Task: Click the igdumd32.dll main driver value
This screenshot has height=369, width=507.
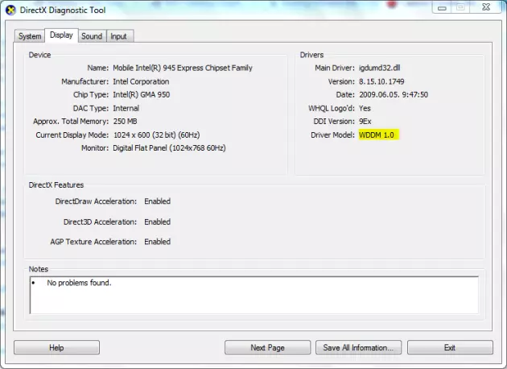Action: click(x=380, y=68)
